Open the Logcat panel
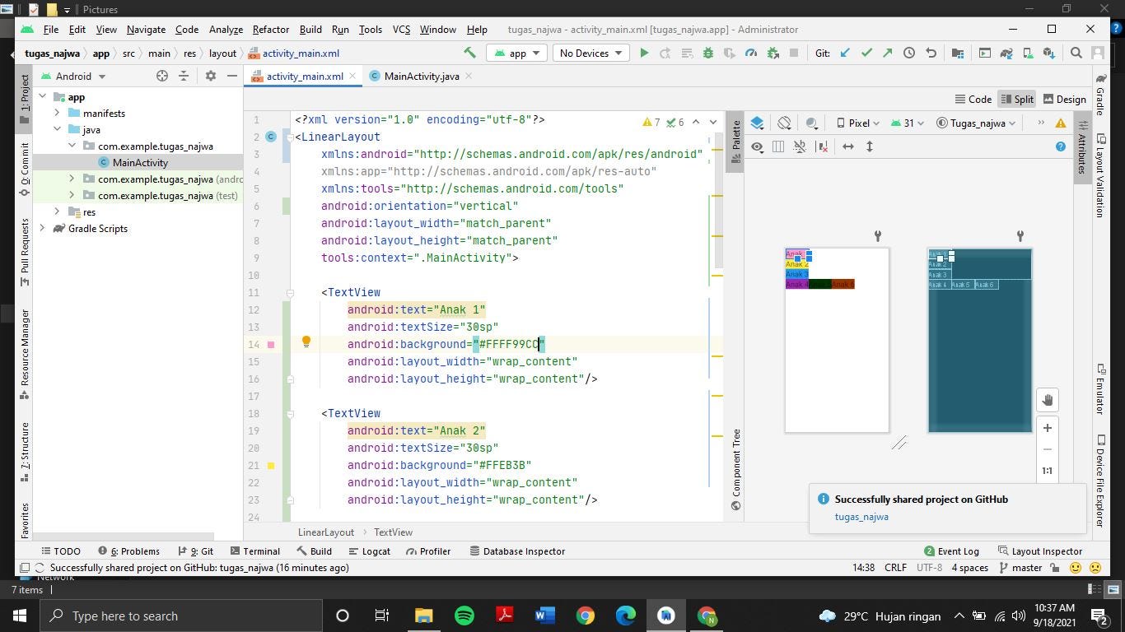The image size is (1125, 632). tap(376, 551)
